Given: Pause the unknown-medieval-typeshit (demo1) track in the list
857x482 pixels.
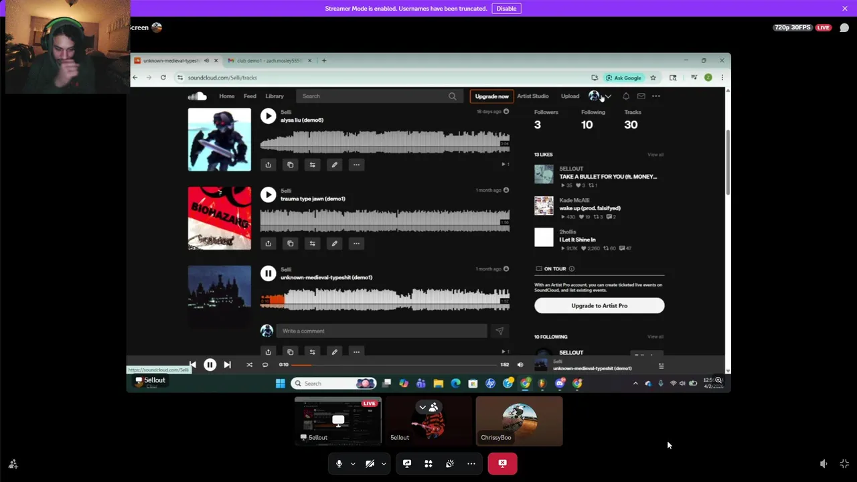Looking at the screenshot, I should (x=268, y=273).
